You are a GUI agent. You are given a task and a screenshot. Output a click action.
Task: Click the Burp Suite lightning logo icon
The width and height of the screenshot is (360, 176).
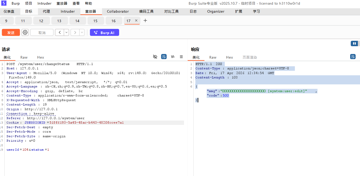click(4, 3)
